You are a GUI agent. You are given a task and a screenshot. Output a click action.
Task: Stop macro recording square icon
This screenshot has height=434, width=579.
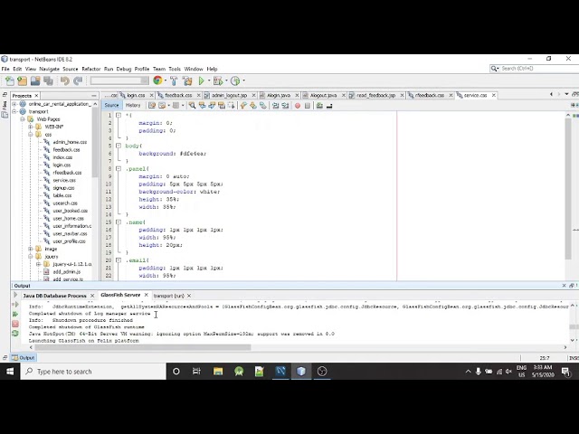coord(308,106)
